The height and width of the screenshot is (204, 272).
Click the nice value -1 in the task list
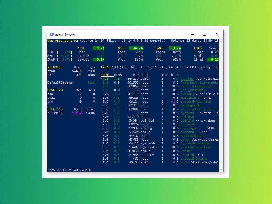pyautogui.click(x=173, y=102)
